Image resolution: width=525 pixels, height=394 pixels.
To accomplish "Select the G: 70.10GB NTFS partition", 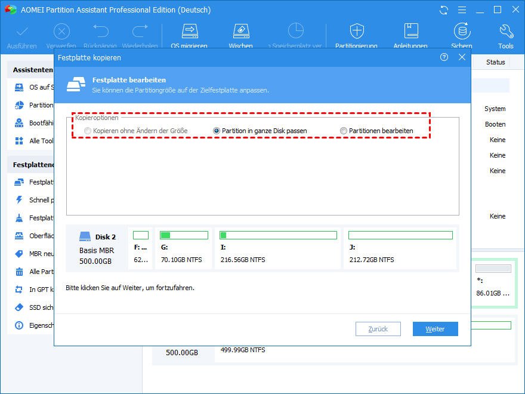I will pos(184,248).
